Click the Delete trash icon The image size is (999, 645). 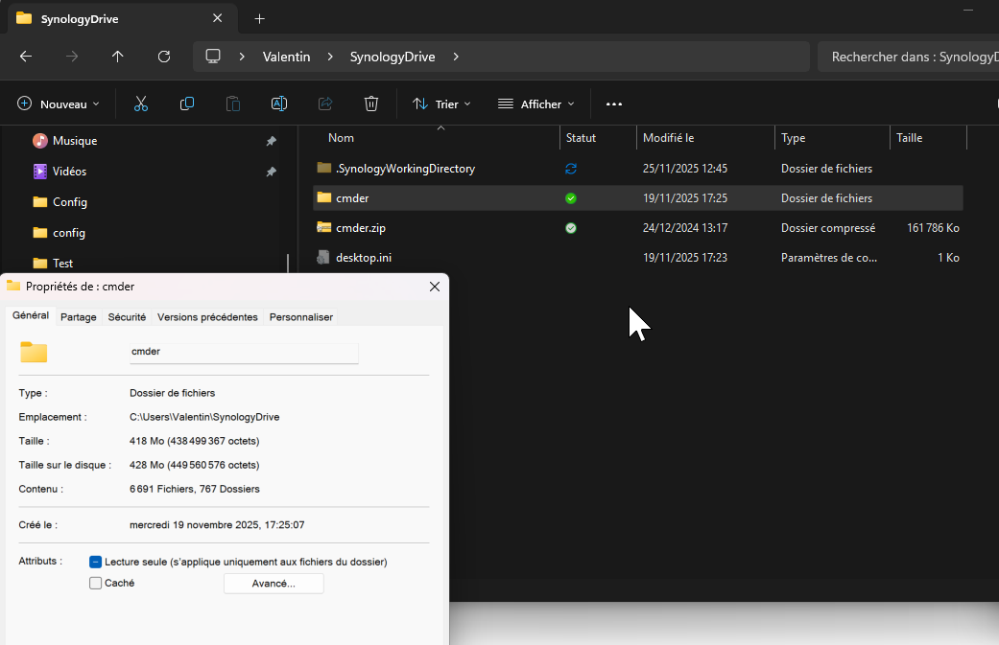(371, 104)
